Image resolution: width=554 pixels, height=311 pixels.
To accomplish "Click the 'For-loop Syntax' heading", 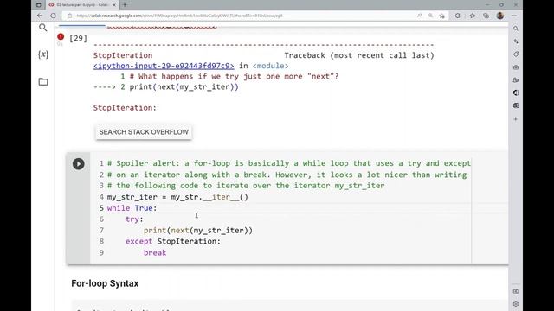I will coord(105,283).
